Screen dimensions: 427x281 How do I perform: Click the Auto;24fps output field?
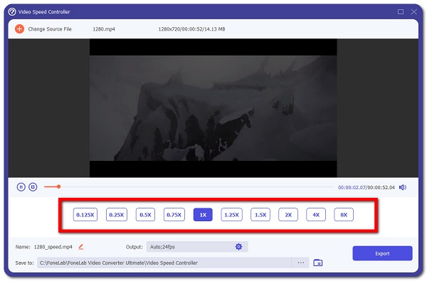pyautogui.click(x=197, y=247)
